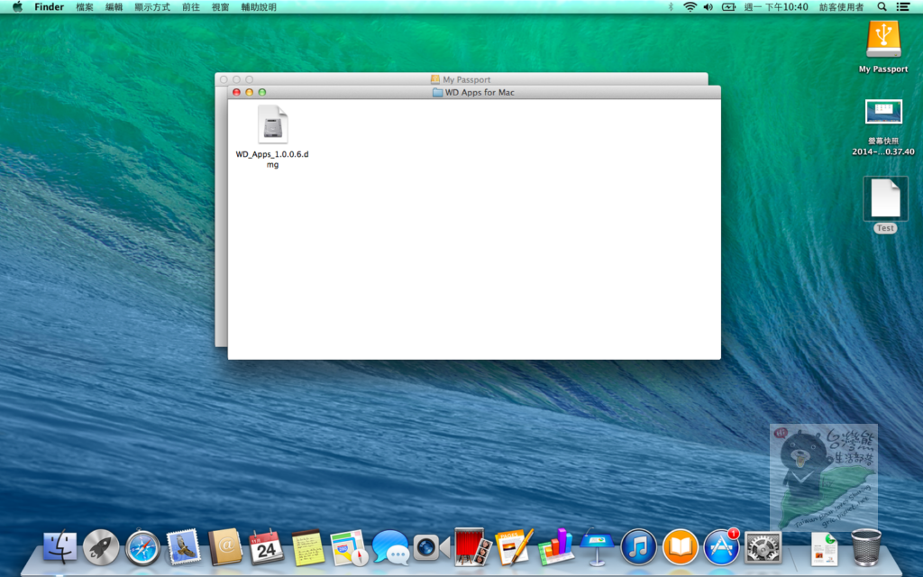
Task: Open Messages speech bubble in Dock
Action: click(390, 547)
